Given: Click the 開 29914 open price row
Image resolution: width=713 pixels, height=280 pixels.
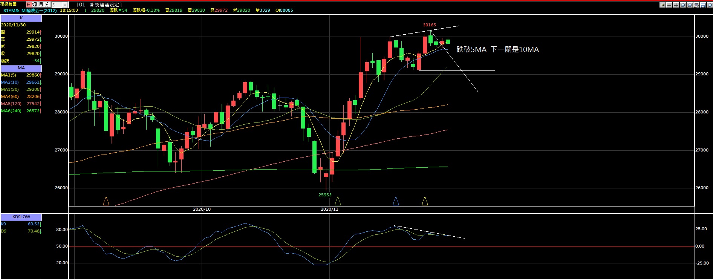Looking at the screenshot, I should (x=21, y=32).
